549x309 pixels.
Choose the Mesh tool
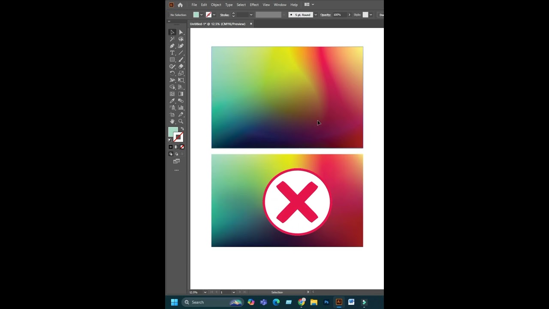pyautogui.click(x=172, y=94)
